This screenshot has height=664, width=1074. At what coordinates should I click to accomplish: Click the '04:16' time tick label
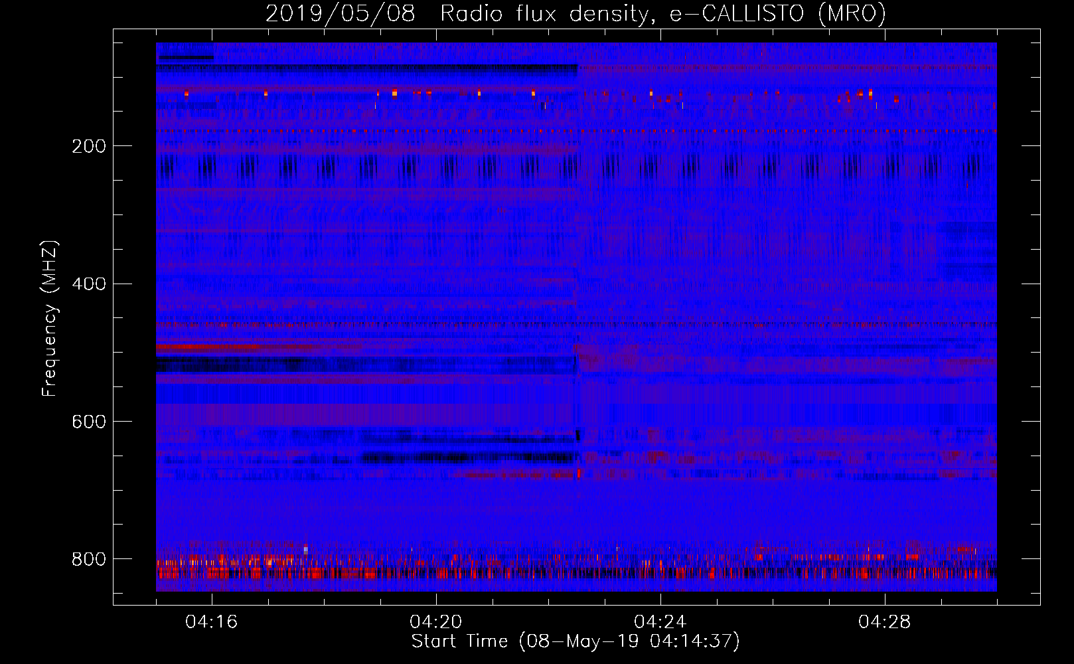212,622
